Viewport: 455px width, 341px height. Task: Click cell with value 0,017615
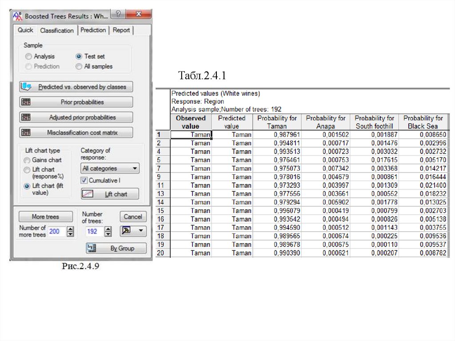tap(374, 160)
